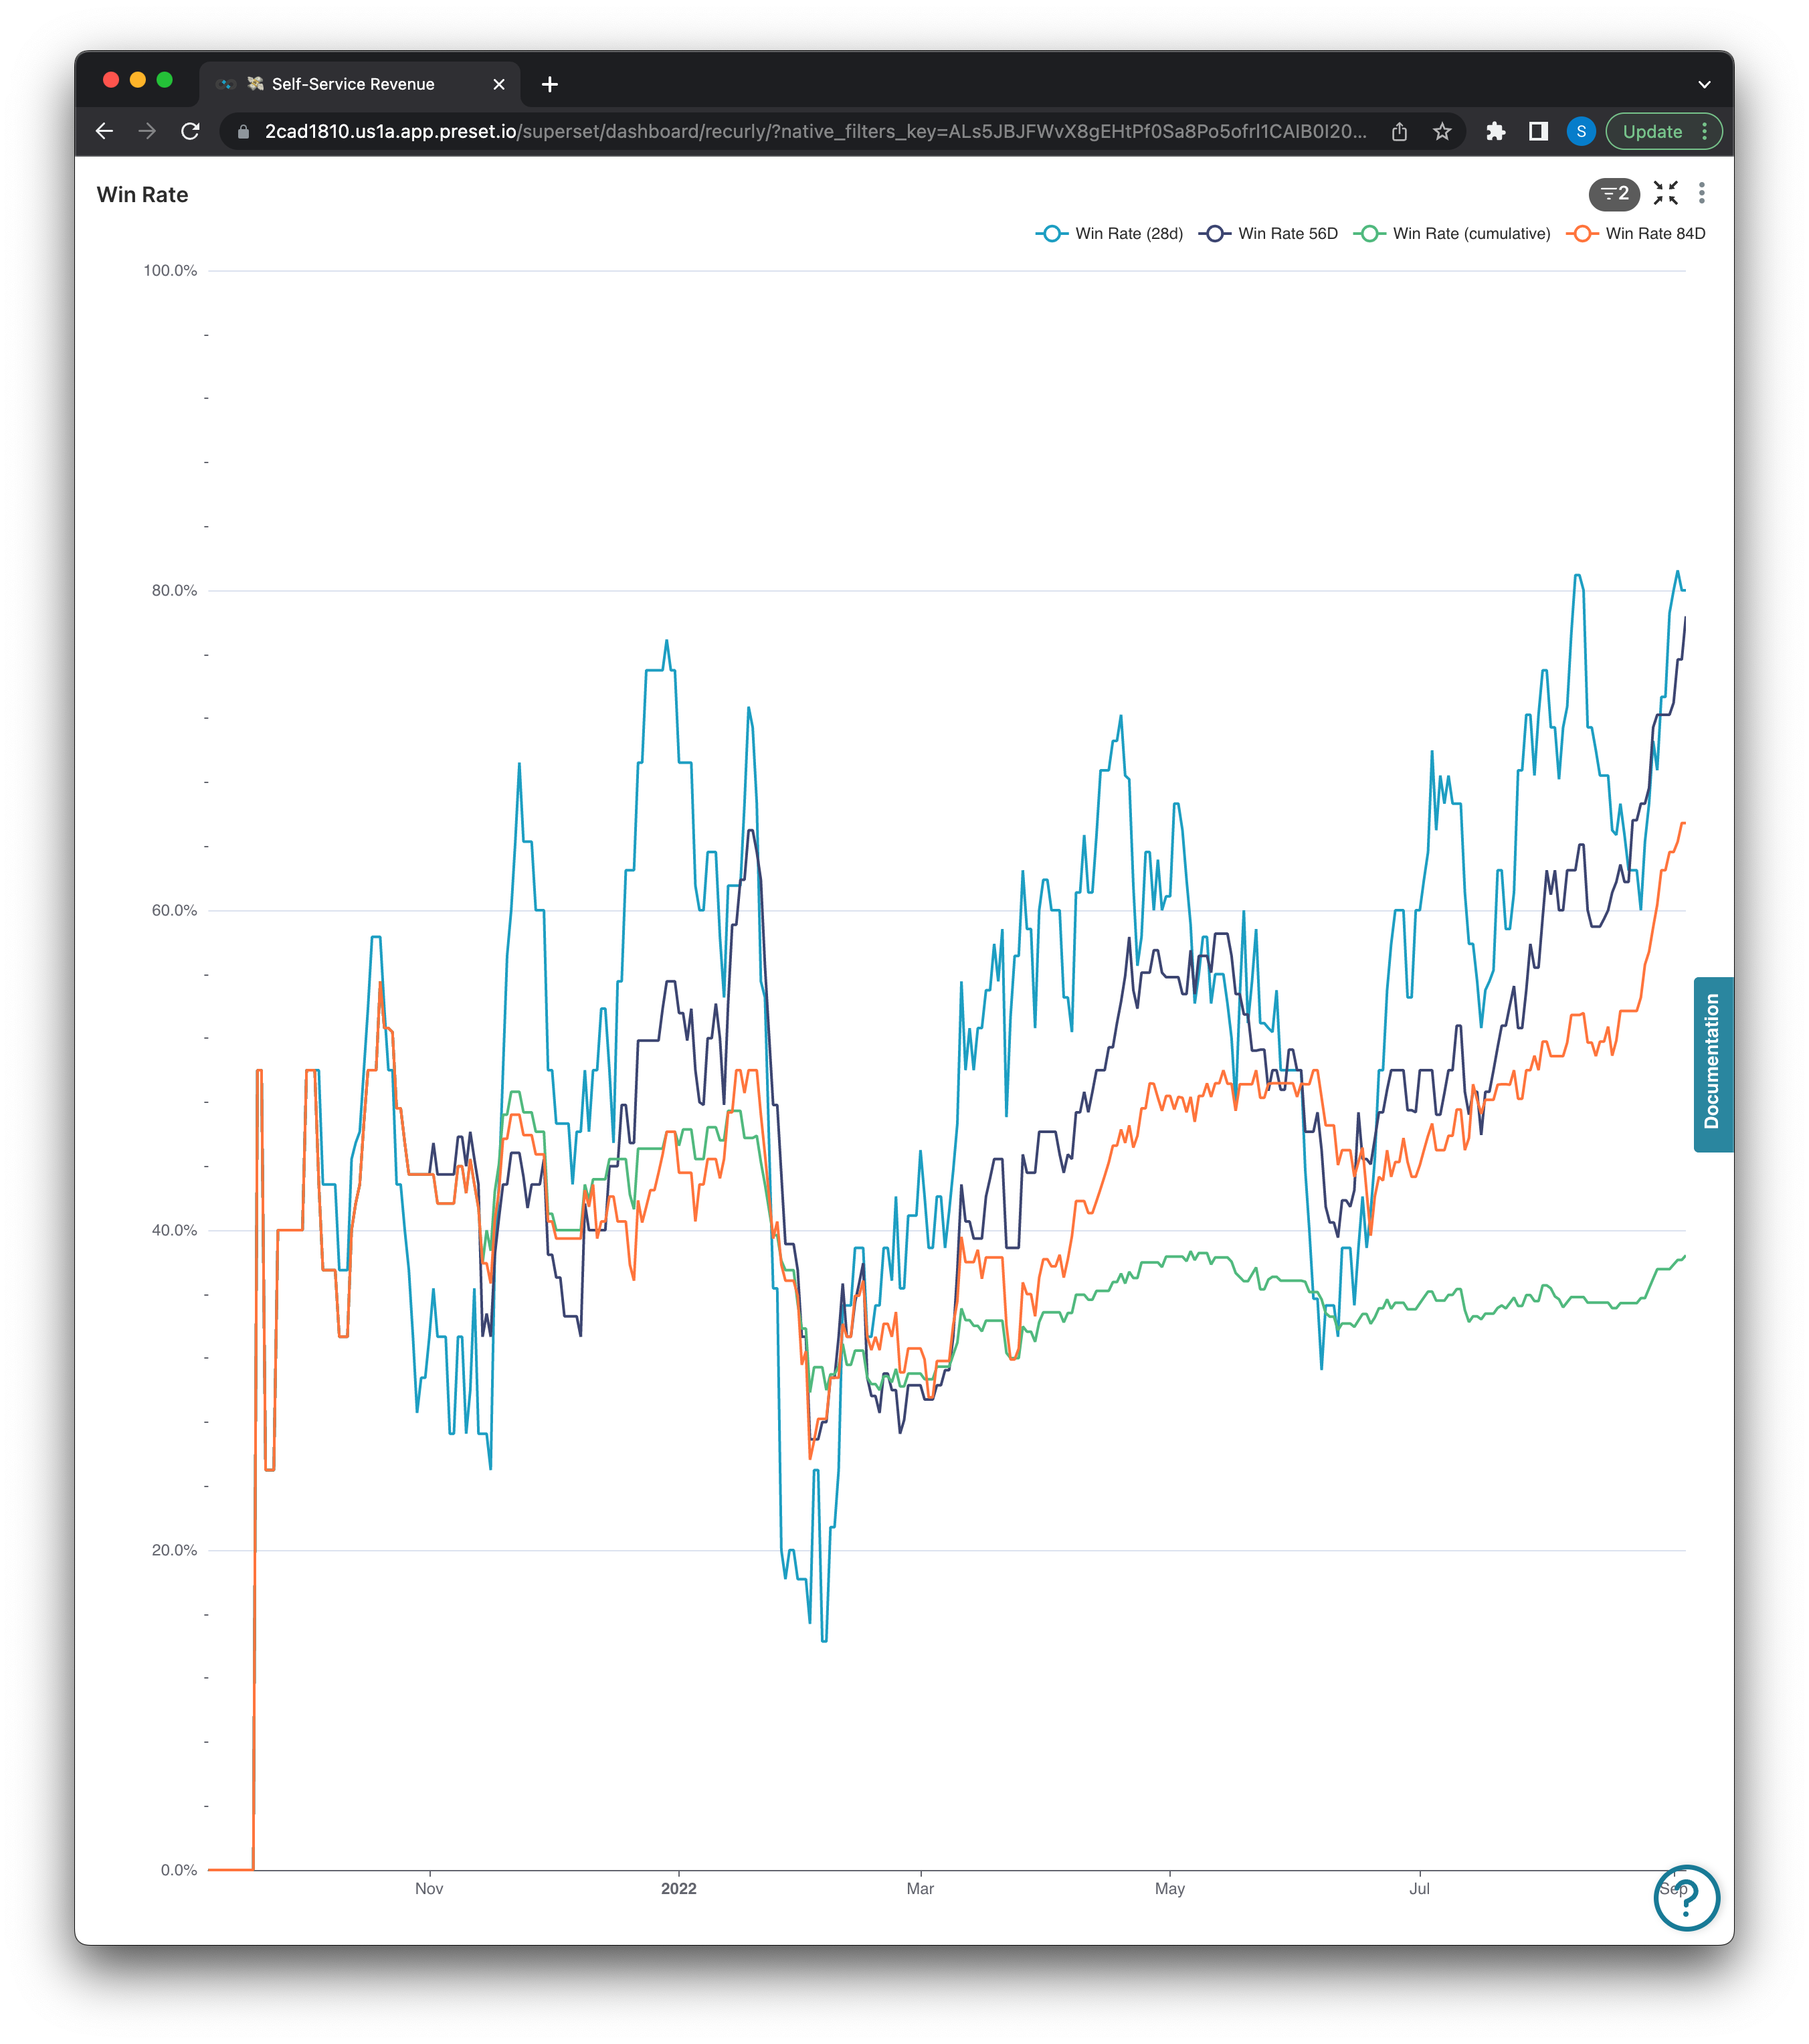Open the chart's three-dot options menu
This screenshot has height=2044, width=1809.
pos(1701,193)
